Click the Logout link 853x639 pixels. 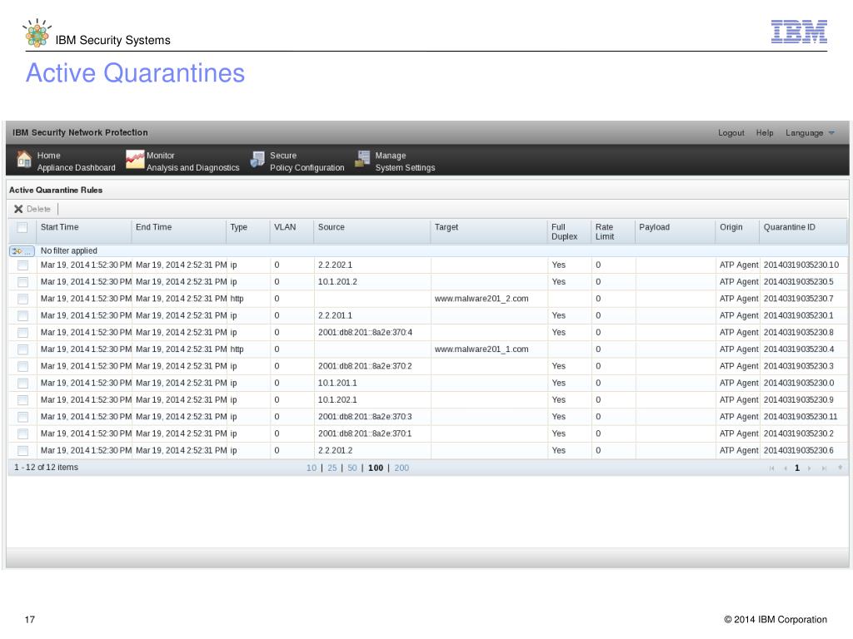(731, 133)
